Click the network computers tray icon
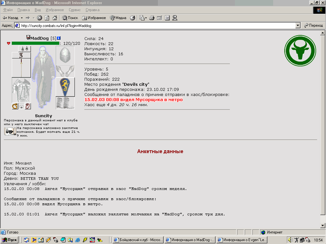326x244 pixels. pyautogui.click(x=302, y=240)
